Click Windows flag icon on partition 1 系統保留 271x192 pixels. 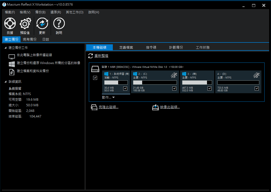106,74
